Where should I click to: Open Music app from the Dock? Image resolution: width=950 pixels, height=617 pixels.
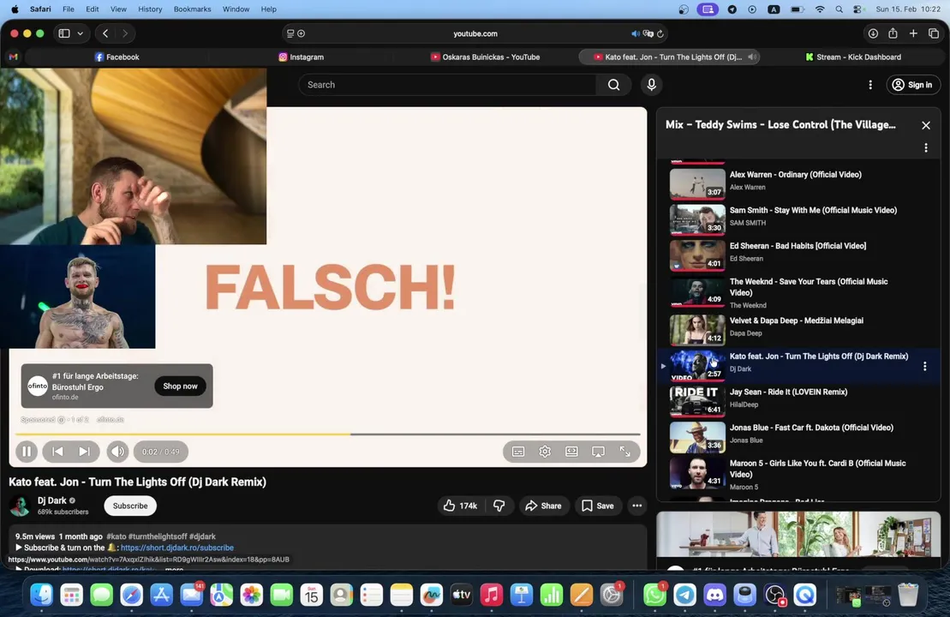(x=492, y=596)
